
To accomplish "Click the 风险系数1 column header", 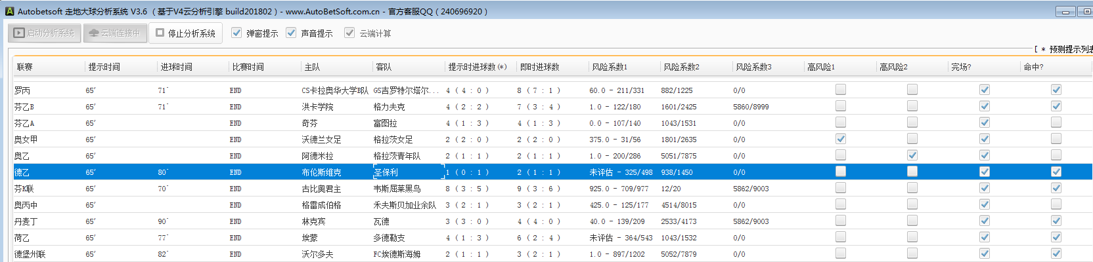I will [x=609, y=67].
